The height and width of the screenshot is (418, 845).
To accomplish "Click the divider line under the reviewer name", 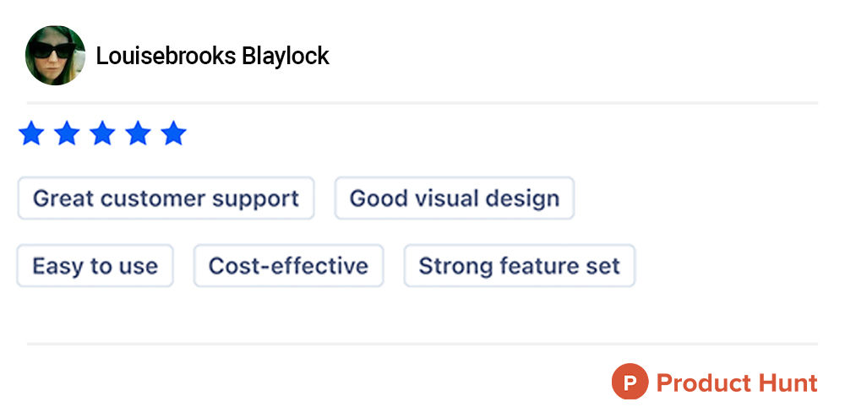I will click(422, 103).
